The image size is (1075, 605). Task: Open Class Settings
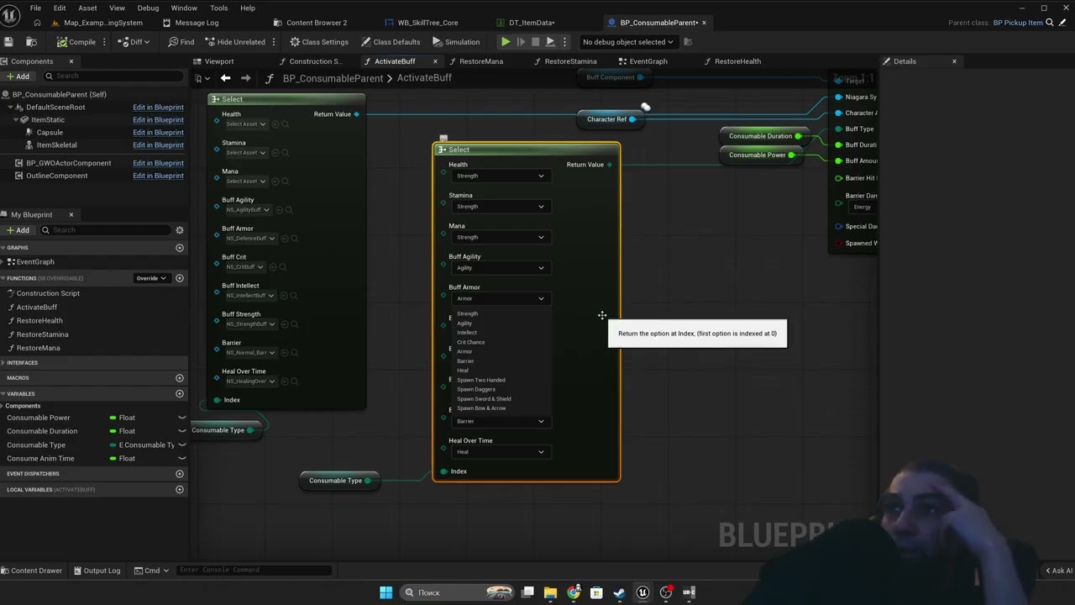pyautogui.click(x=319, y=42)
